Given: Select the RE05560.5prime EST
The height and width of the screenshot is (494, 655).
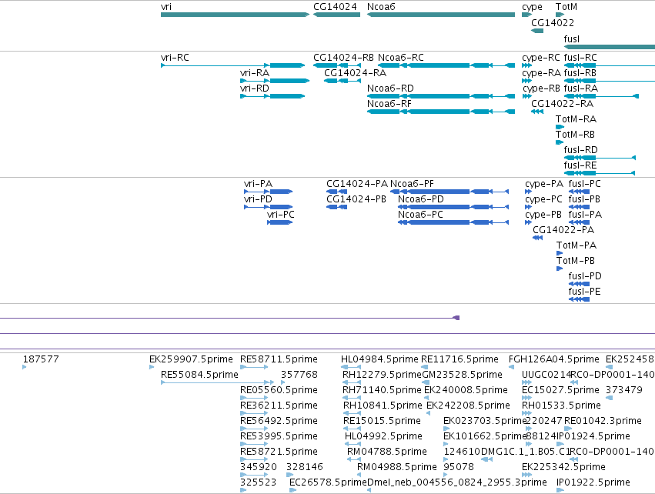Looking at the screenshot, I should point(254,398).
